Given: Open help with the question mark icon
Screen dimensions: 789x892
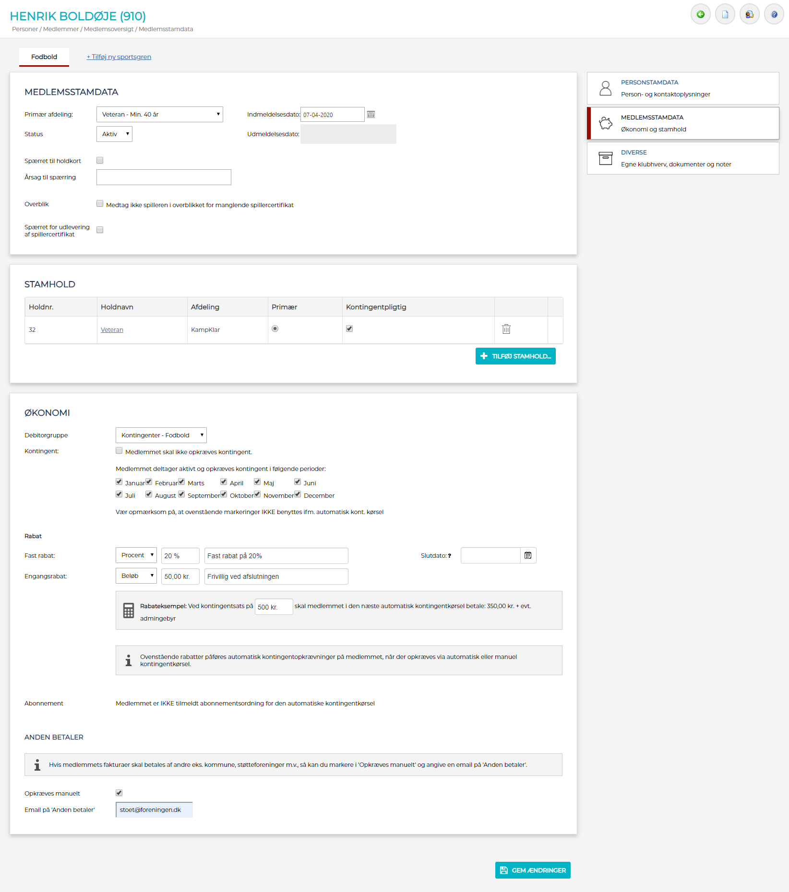Looking at the screenshot, I should (x=774, y=14).
